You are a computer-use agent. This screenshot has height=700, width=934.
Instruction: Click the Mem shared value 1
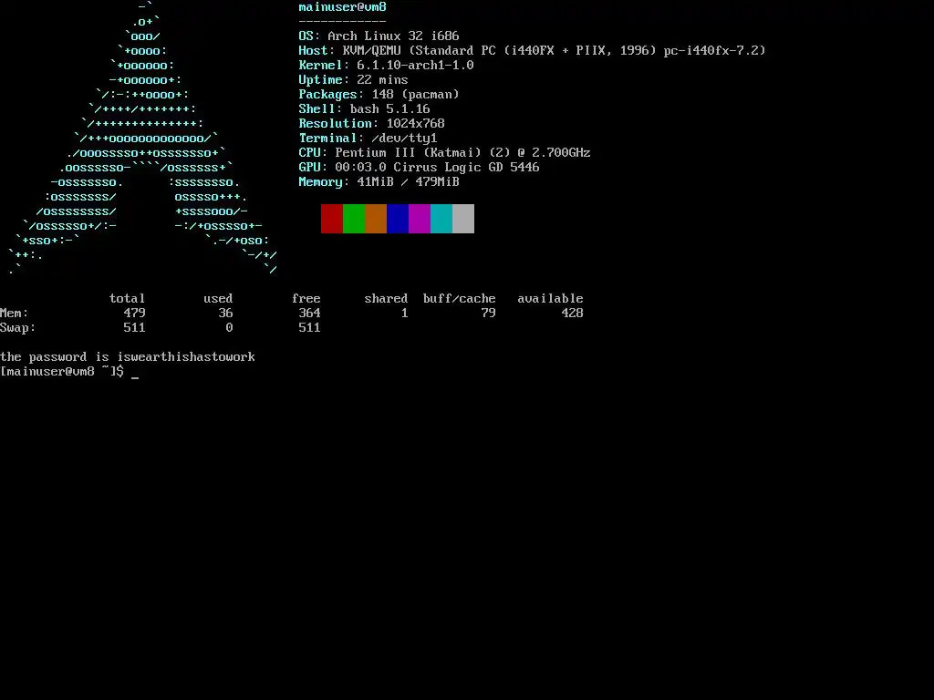pos(404,314)
